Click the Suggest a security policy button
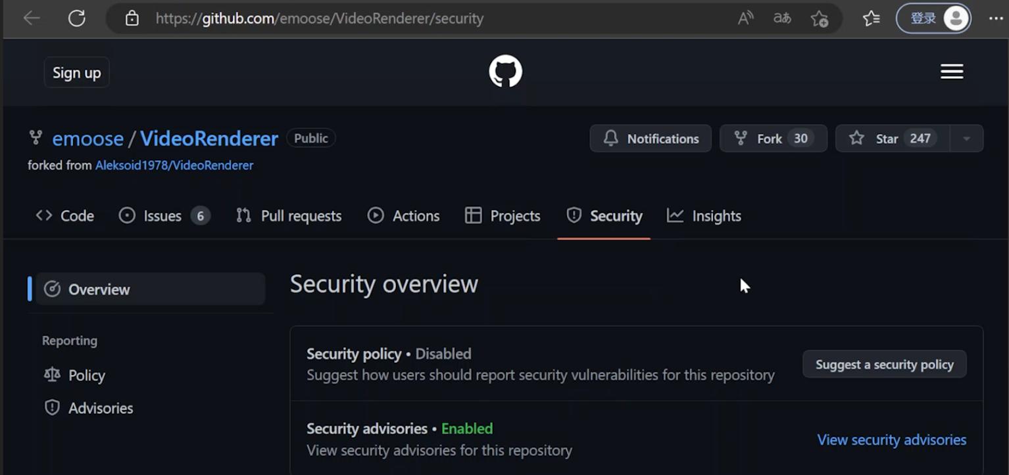This screenshot has width=1009, height=475. [884, 365]
